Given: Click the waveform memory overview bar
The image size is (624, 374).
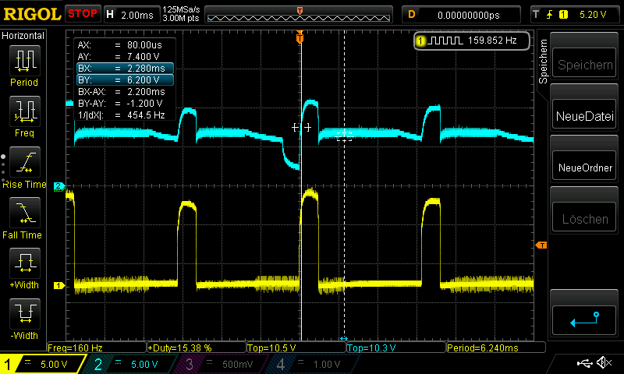Looking at the screenshot, I should pyautogui.click(x=299, y=15).
